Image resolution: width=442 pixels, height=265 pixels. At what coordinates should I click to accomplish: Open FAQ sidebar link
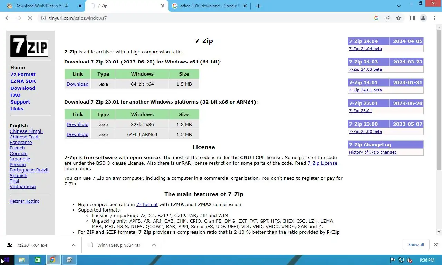click(x=16, y=95)
